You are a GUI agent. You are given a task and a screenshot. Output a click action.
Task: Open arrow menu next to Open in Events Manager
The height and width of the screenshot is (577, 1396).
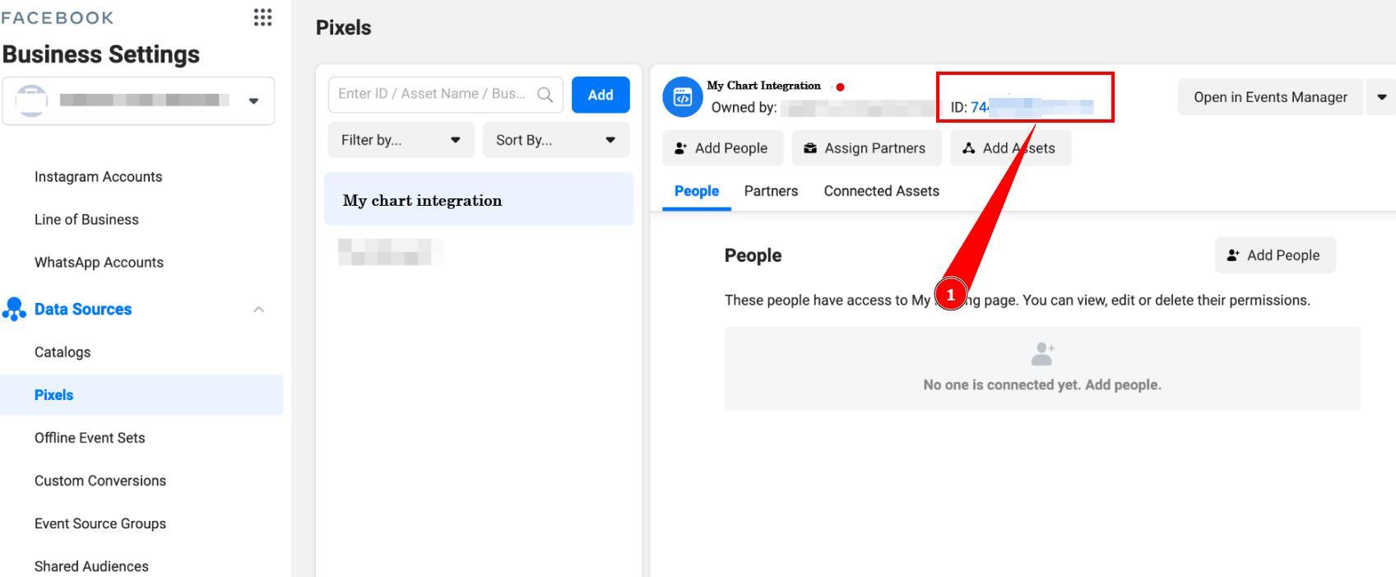(1381, 97)
